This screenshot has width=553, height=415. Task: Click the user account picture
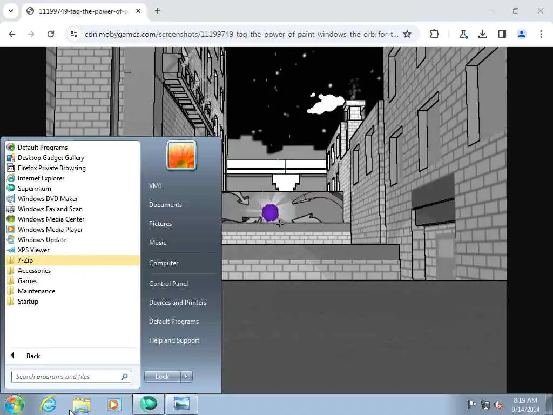click(181, 155)
